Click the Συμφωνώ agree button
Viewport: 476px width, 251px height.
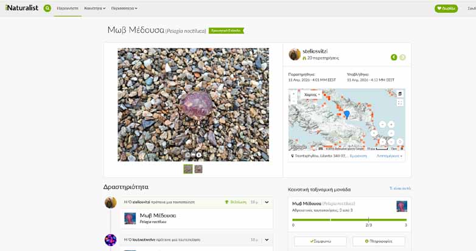[320, 241]
